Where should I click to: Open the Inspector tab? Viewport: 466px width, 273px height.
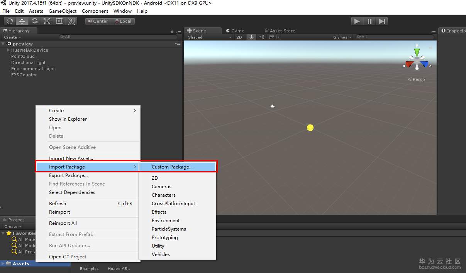click(x=452, y=31)
